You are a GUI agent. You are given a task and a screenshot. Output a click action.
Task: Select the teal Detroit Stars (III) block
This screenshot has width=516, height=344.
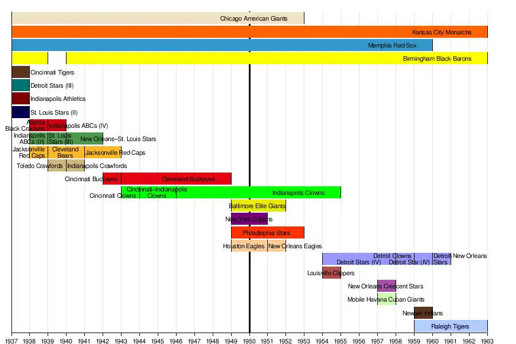[x=21, y=85]
